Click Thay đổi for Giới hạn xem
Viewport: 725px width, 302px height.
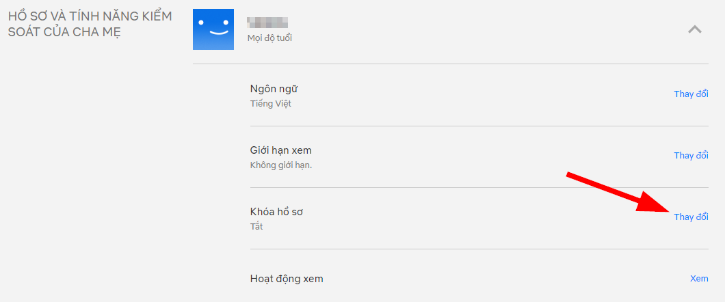(691, 156)
